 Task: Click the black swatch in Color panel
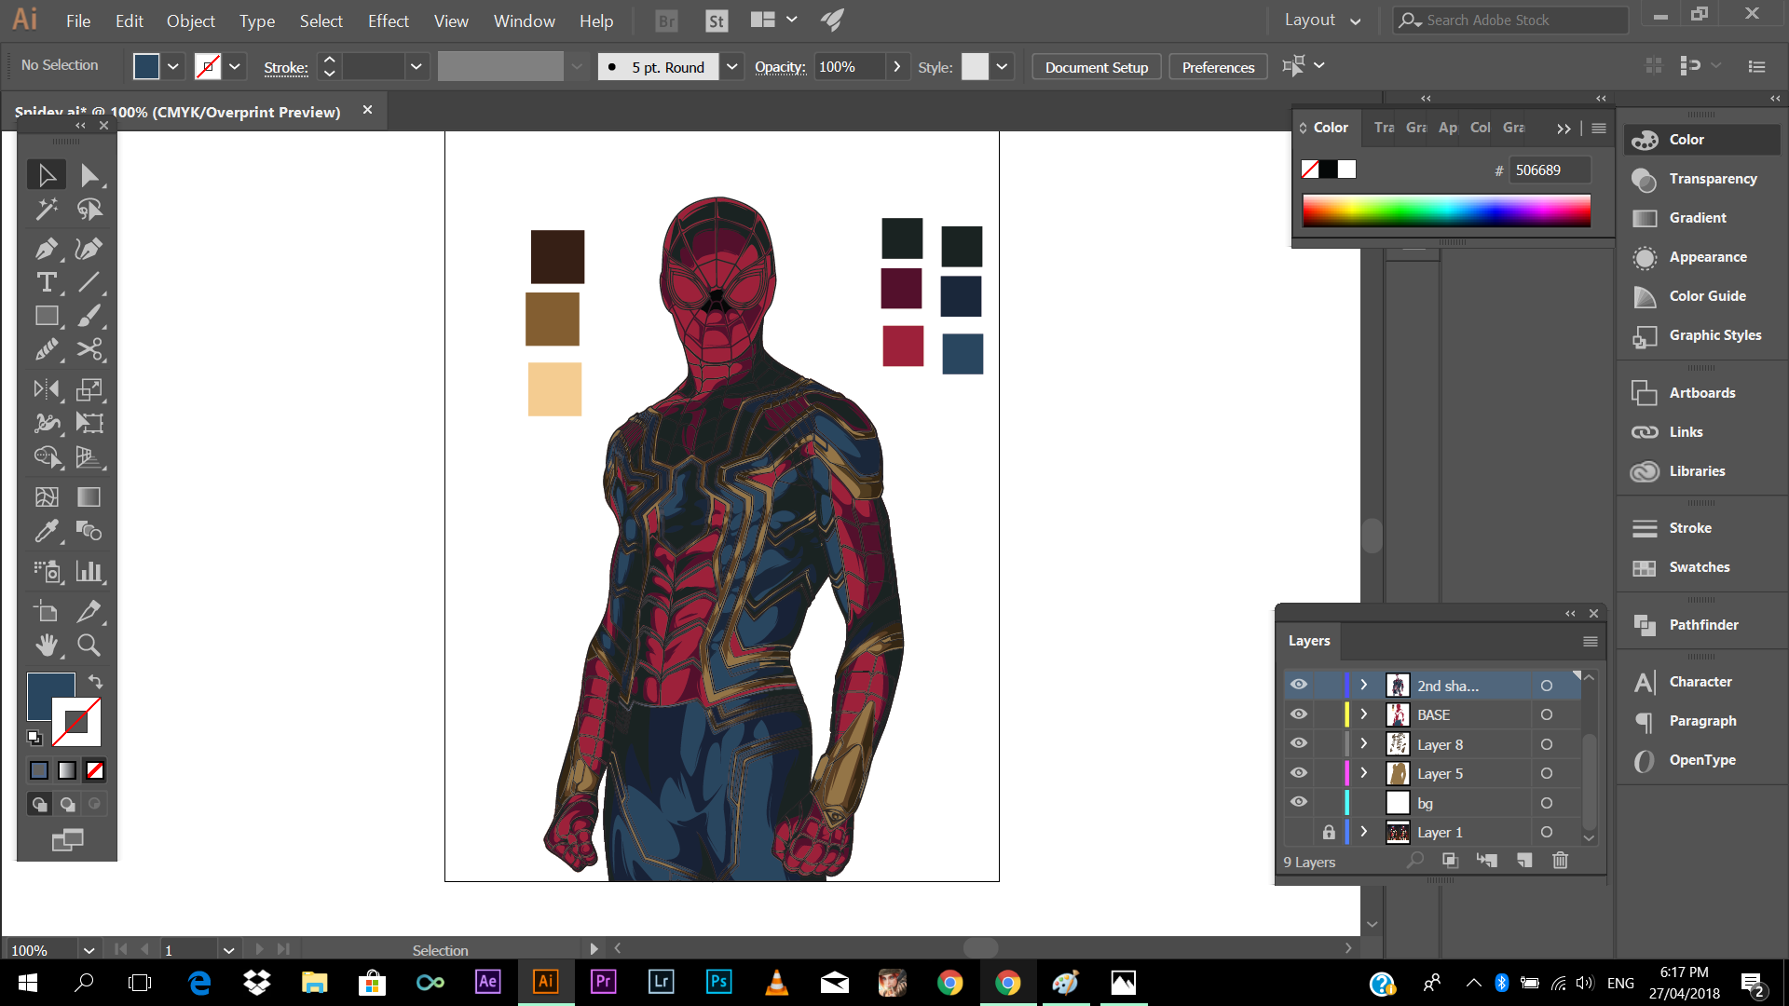tap(1329, 170)
